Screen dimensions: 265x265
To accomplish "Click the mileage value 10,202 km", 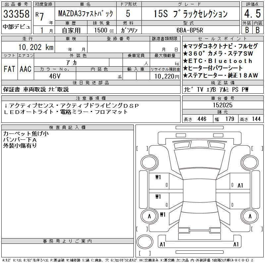I will 36,47.
